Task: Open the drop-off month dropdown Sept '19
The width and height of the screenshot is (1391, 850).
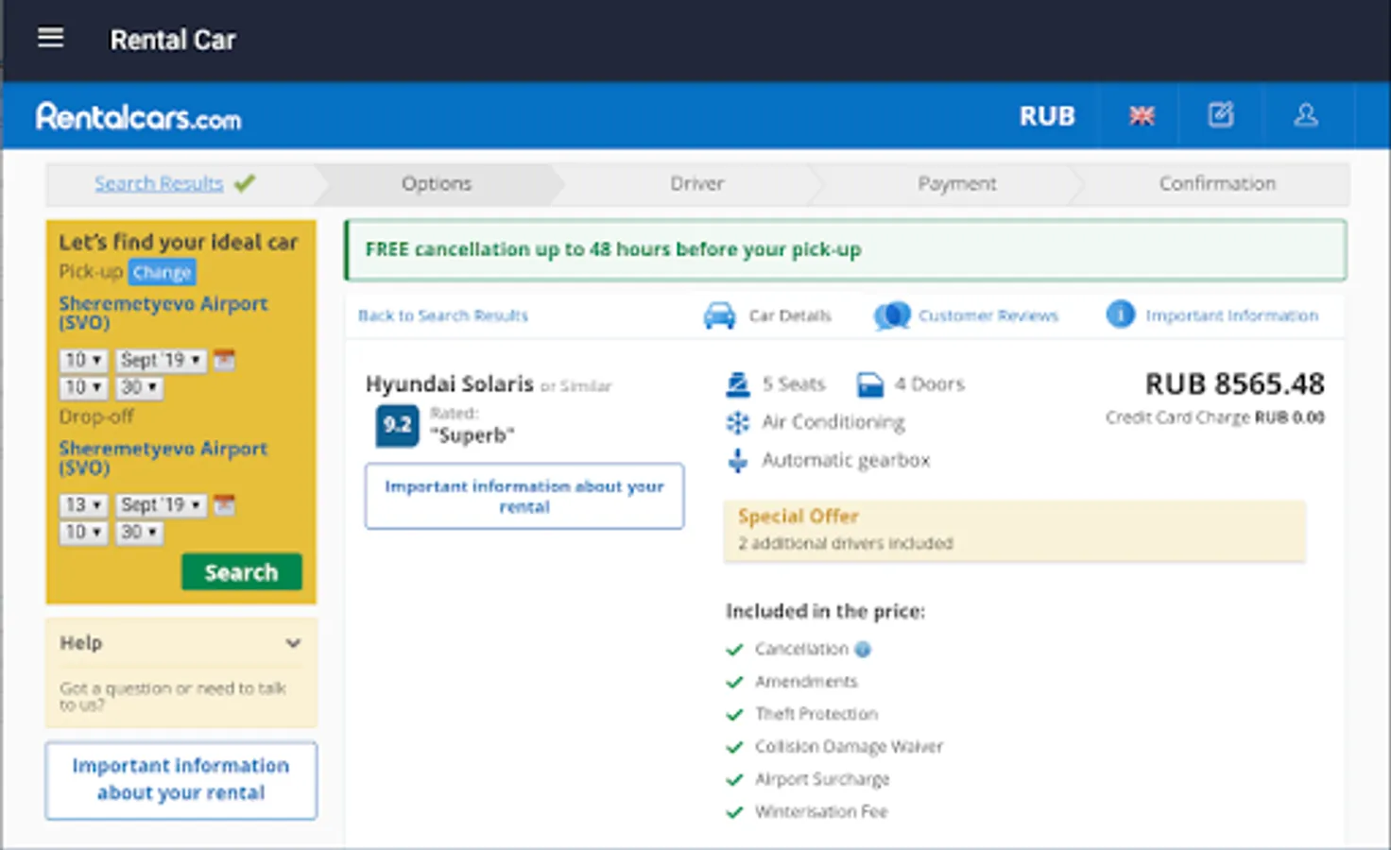Action: [x=162, y=505]
